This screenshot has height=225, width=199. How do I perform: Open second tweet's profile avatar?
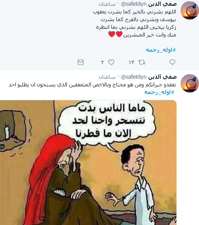coord(189,83)
